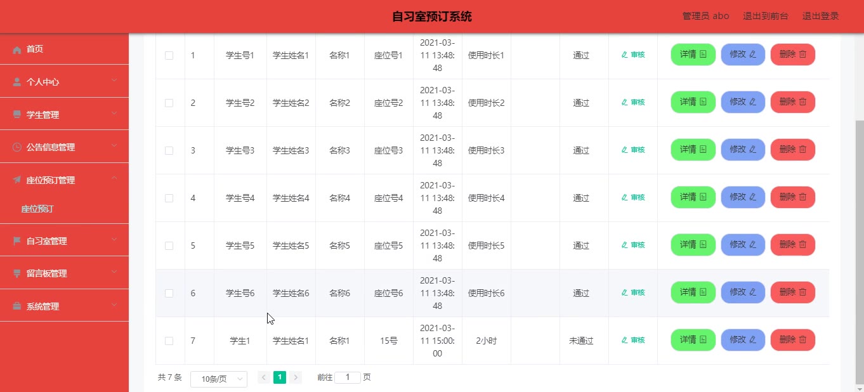Click the 学生管理 sidebar icon
This screenshot has width=864, height=392.
point(17,115)
